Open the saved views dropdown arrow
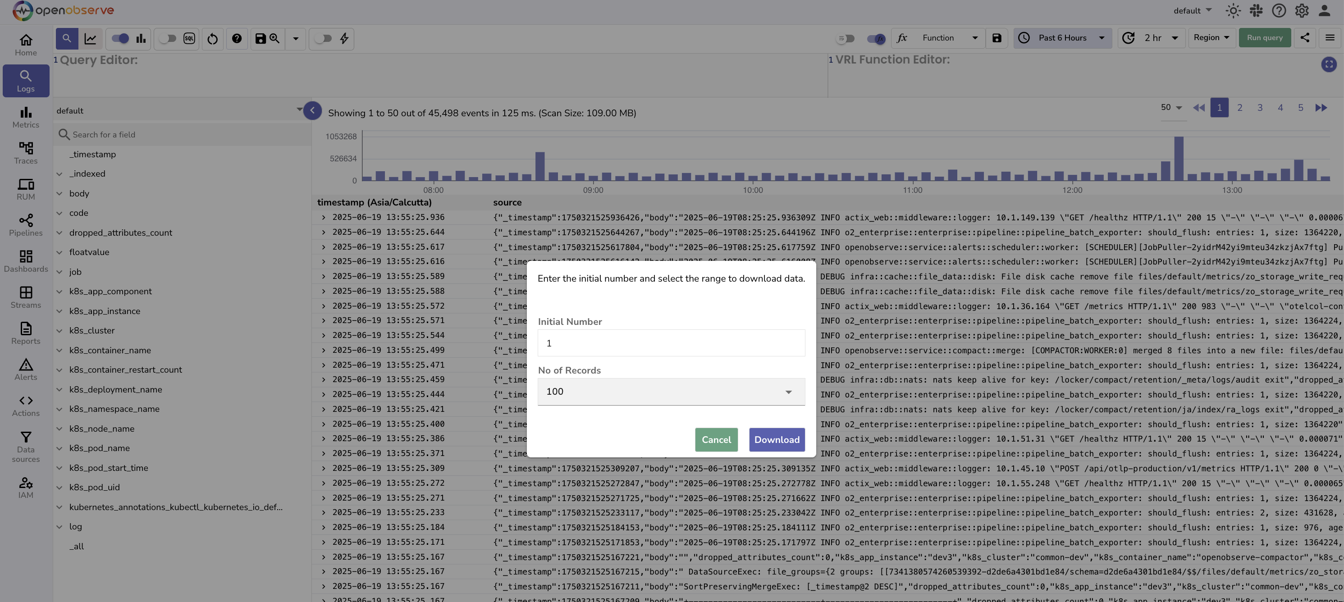1344x602 pixels. (295, 38)
